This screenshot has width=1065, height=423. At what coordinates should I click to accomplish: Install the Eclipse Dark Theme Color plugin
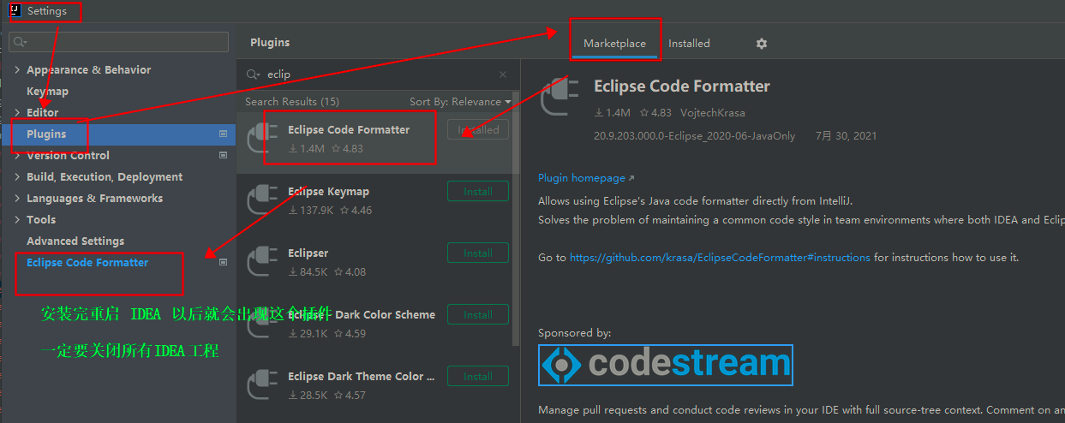[477, 377]
